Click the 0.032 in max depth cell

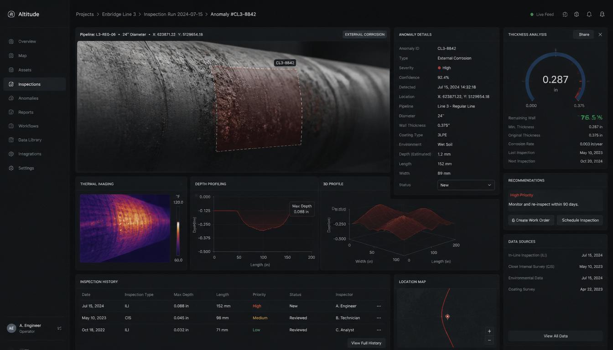[181, 330]
